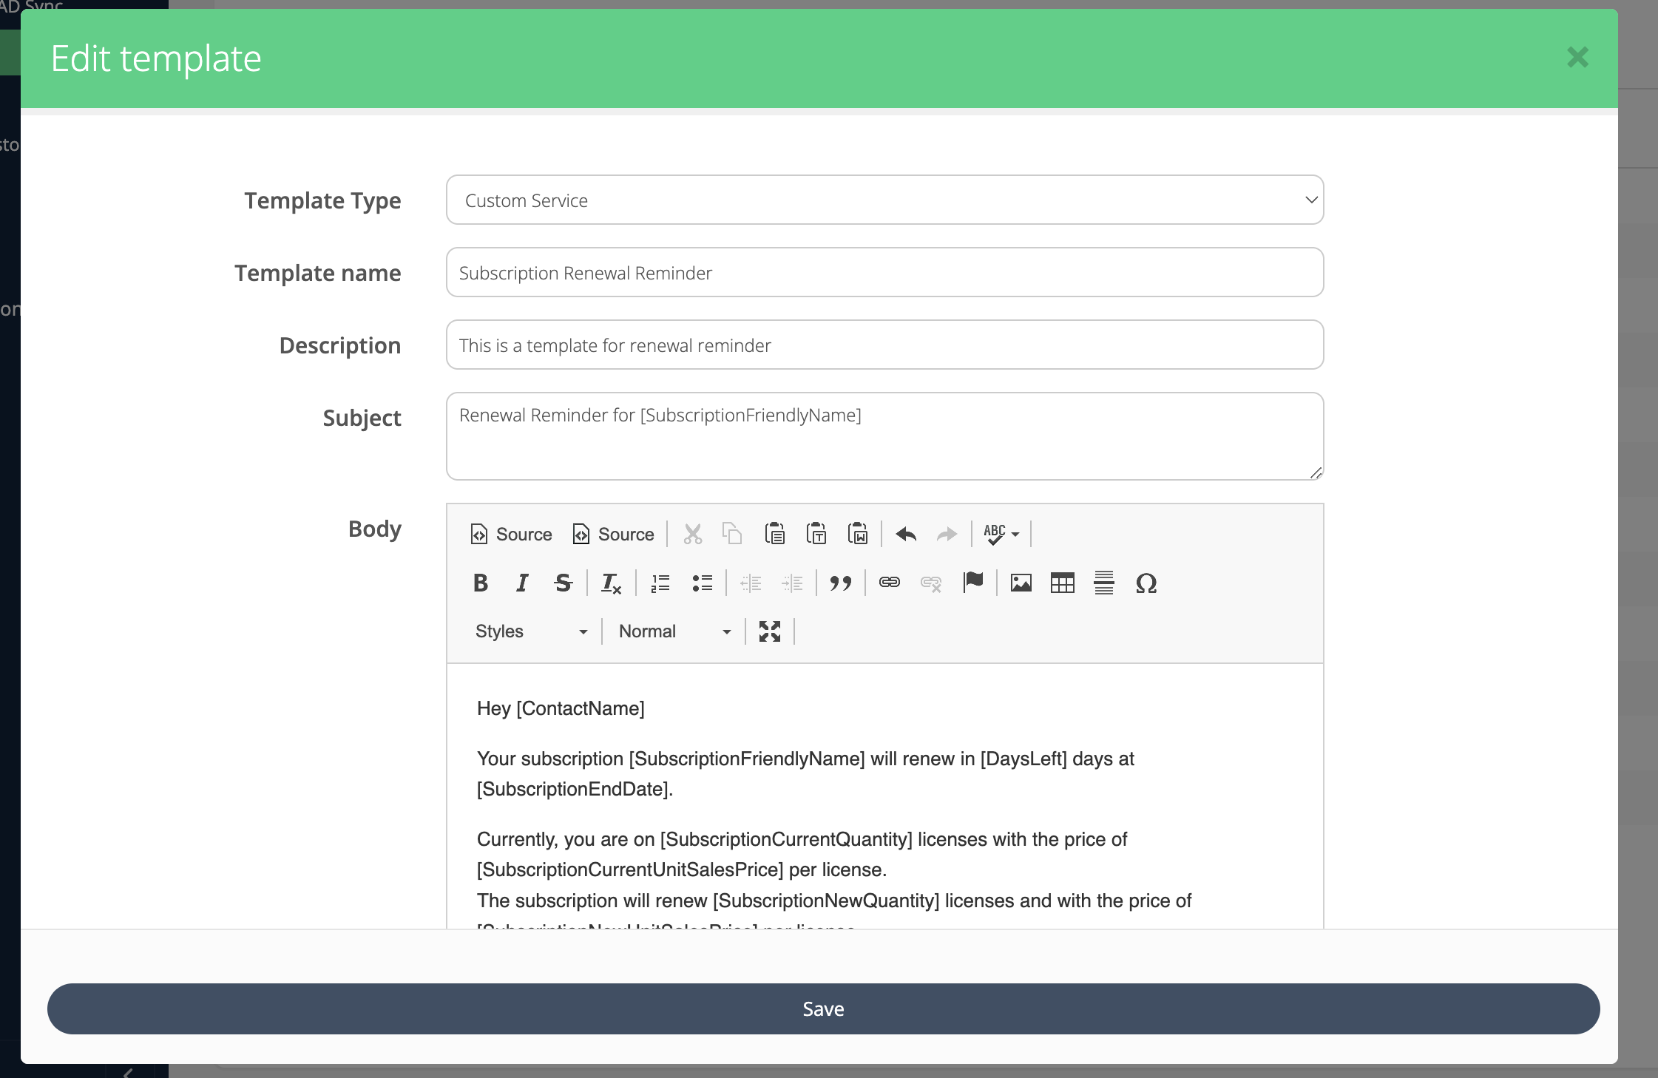Apply strikethrough formatting
Viewport: 1658px width, 1078px height.
[564, 583]
